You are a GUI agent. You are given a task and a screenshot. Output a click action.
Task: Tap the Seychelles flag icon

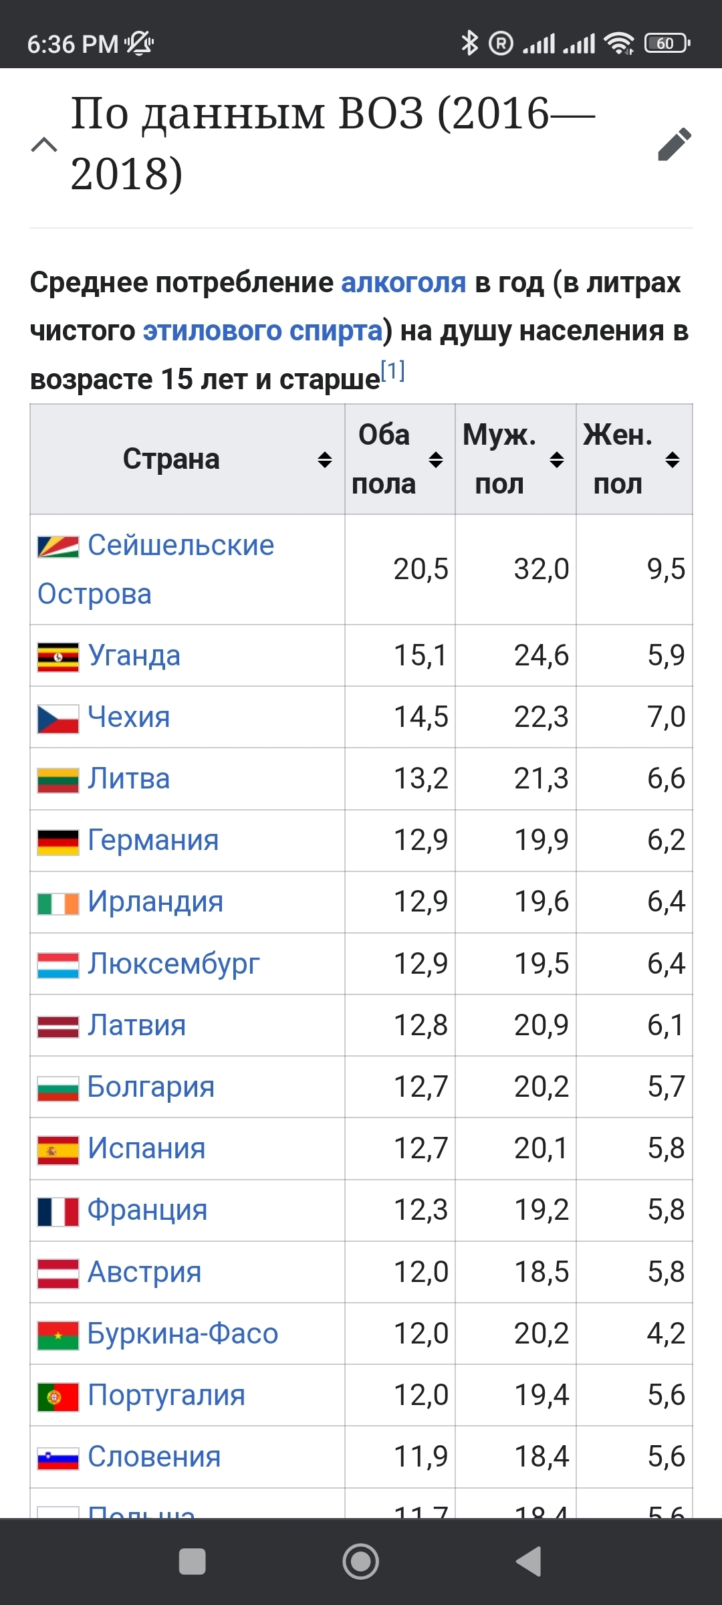[x=58, y=546]
